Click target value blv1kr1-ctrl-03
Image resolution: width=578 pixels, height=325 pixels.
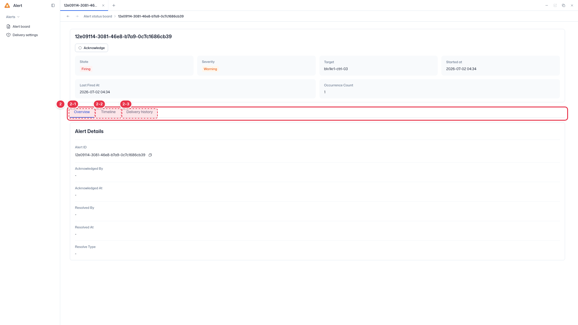pos(336,69)
